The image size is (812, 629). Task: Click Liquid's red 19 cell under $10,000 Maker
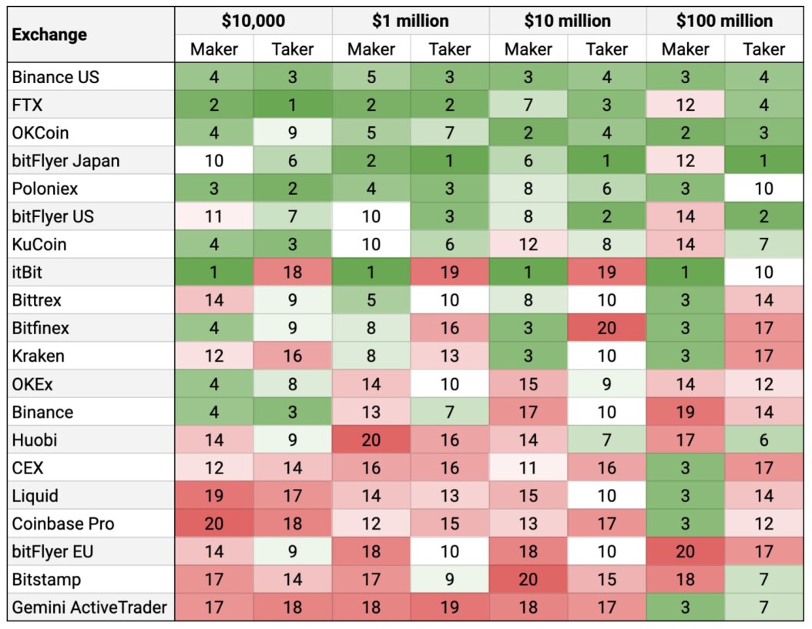point(214,496)
